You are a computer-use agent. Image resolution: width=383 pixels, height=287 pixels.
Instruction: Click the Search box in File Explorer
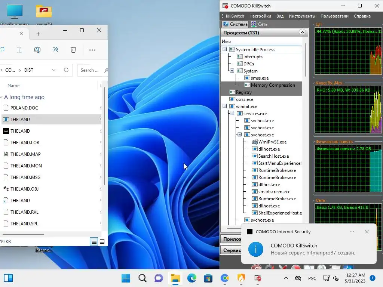coord(93,70)
